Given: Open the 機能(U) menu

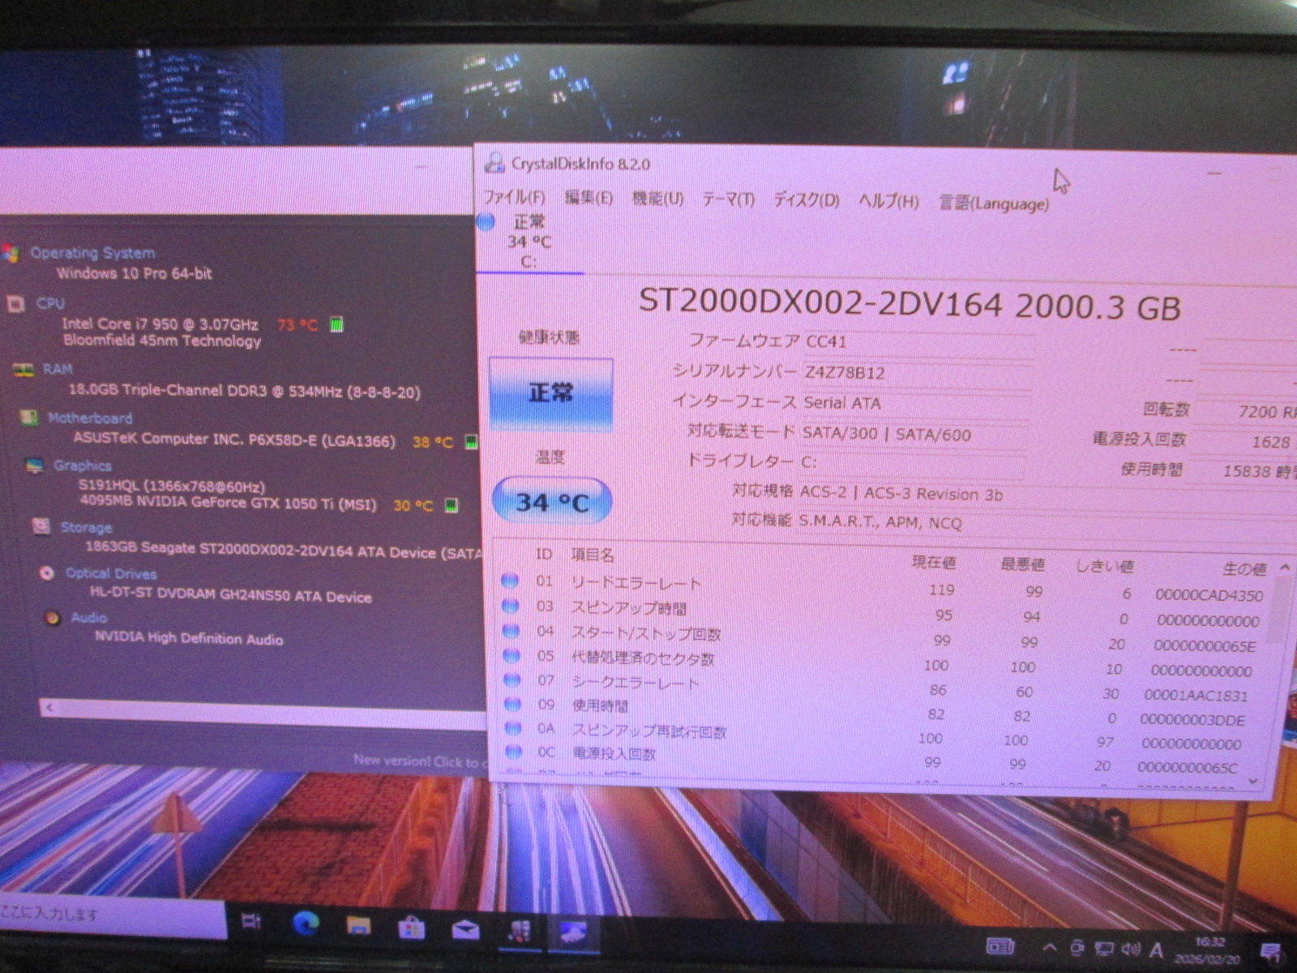Looking at the screenshot, I should (657, 199).
